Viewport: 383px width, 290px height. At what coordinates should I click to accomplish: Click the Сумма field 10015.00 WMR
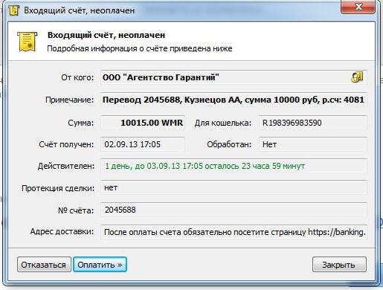(x=143, y=123)
